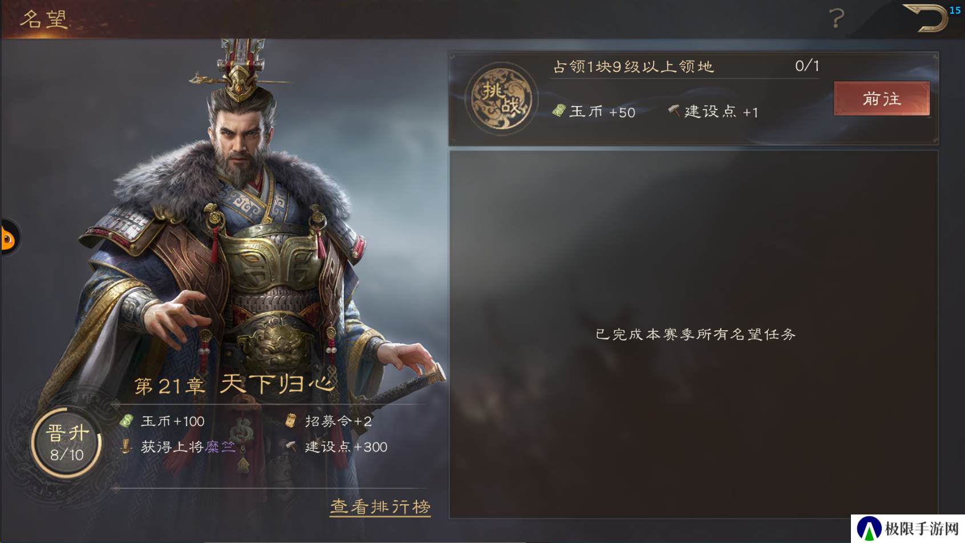Image resolution: width=965 pixels, height=543 pixels.
Task: Click the orange floating side bubble icon
Action: click(x=9, y=237)
